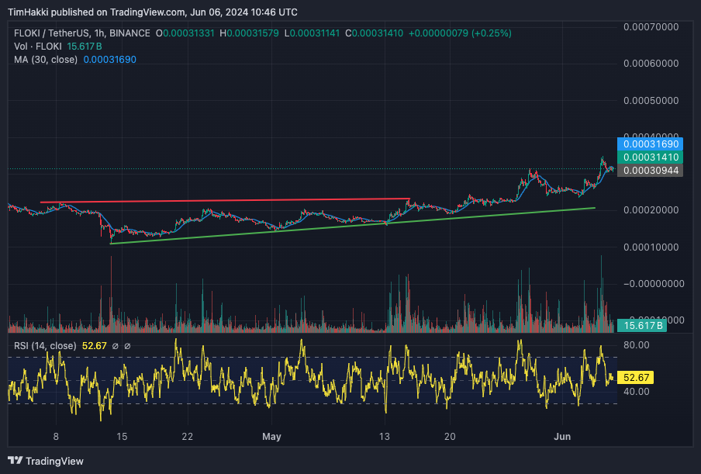Click the yellow 52.67 RSI axis tag
701x474 pixels.
pyautogui.click(x=636, y=377)
